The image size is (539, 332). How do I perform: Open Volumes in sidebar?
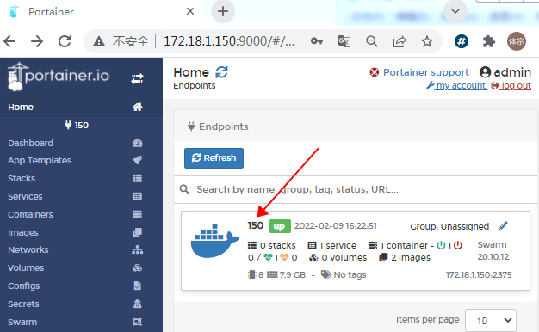(x=26, y=267)
